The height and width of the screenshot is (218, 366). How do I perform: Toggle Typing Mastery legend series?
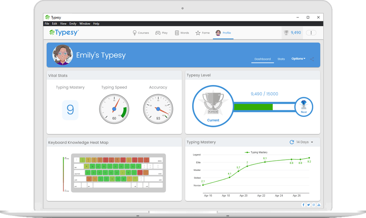(256, 152)
